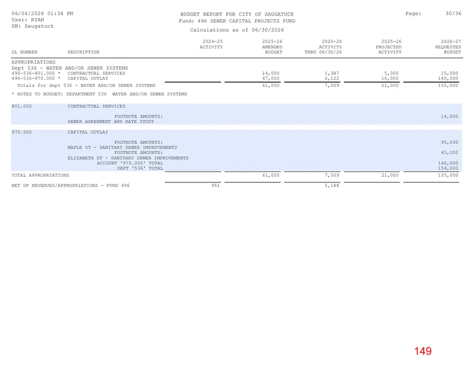Click the '2025-26 PROJECTED ACTIVITY' column header

pyautogui.click(x=389, y=47)
